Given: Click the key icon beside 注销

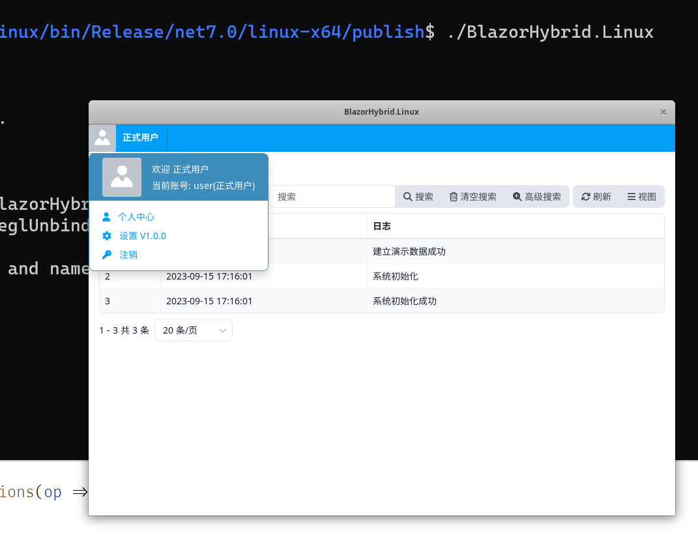Looking at the screenshot, I should coord(107,255).
